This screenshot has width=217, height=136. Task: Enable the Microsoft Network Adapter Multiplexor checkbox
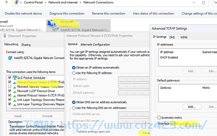[9, 86]
